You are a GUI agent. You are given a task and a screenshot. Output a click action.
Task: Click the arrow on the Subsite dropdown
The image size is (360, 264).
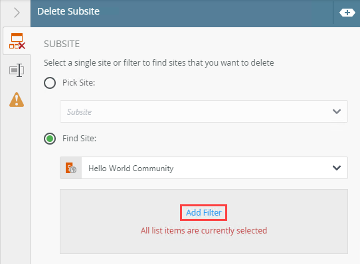click(x=337, y=111)
